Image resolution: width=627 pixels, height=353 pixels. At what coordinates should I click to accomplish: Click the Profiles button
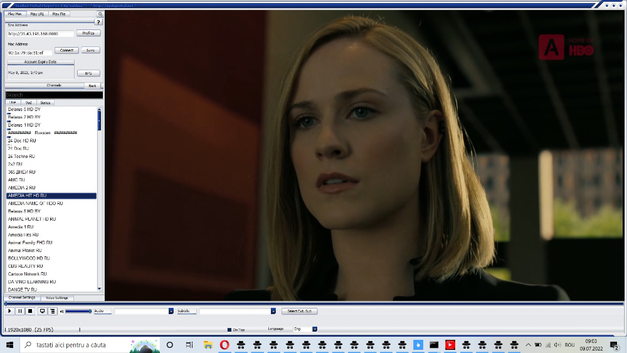point(88,33)
